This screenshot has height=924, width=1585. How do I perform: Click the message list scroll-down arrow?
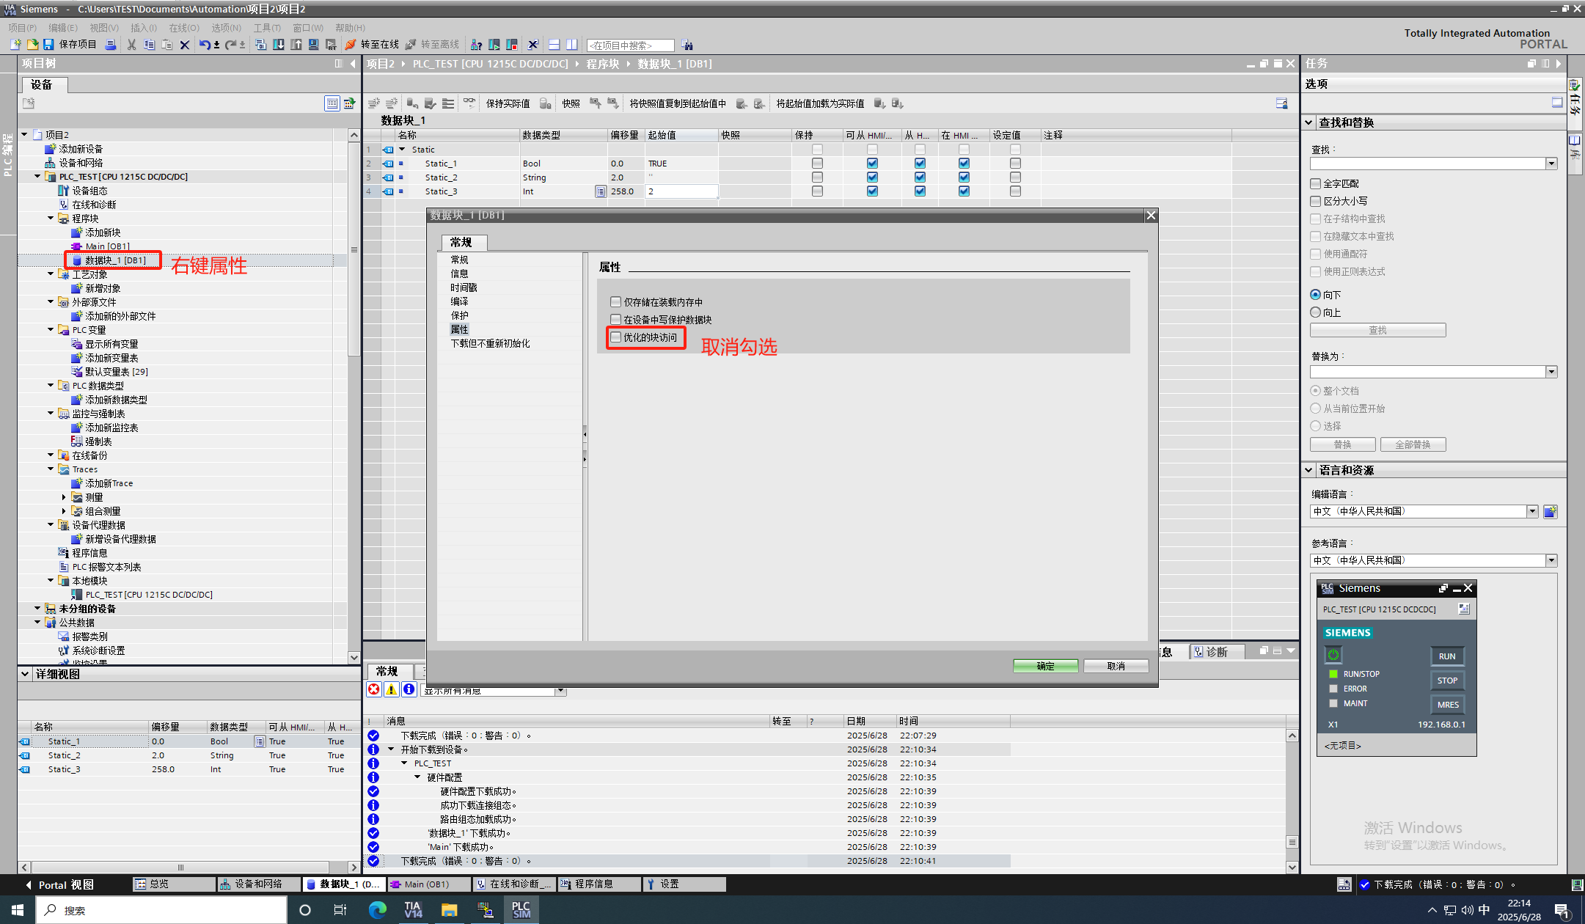[x=1292, y=867]
